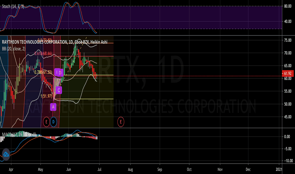The image size is (295, 174).
Task: Select the MACD indicator label
Action: pos(19,134)
